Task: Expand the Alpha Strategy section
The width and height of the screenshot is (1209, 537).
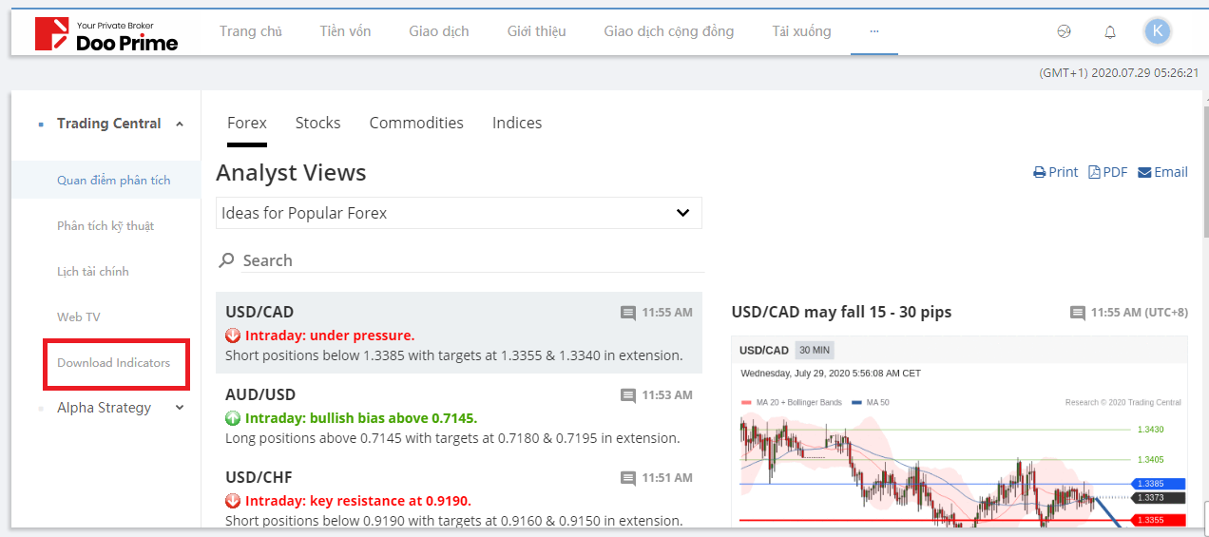Action: (x=180, y=408)
